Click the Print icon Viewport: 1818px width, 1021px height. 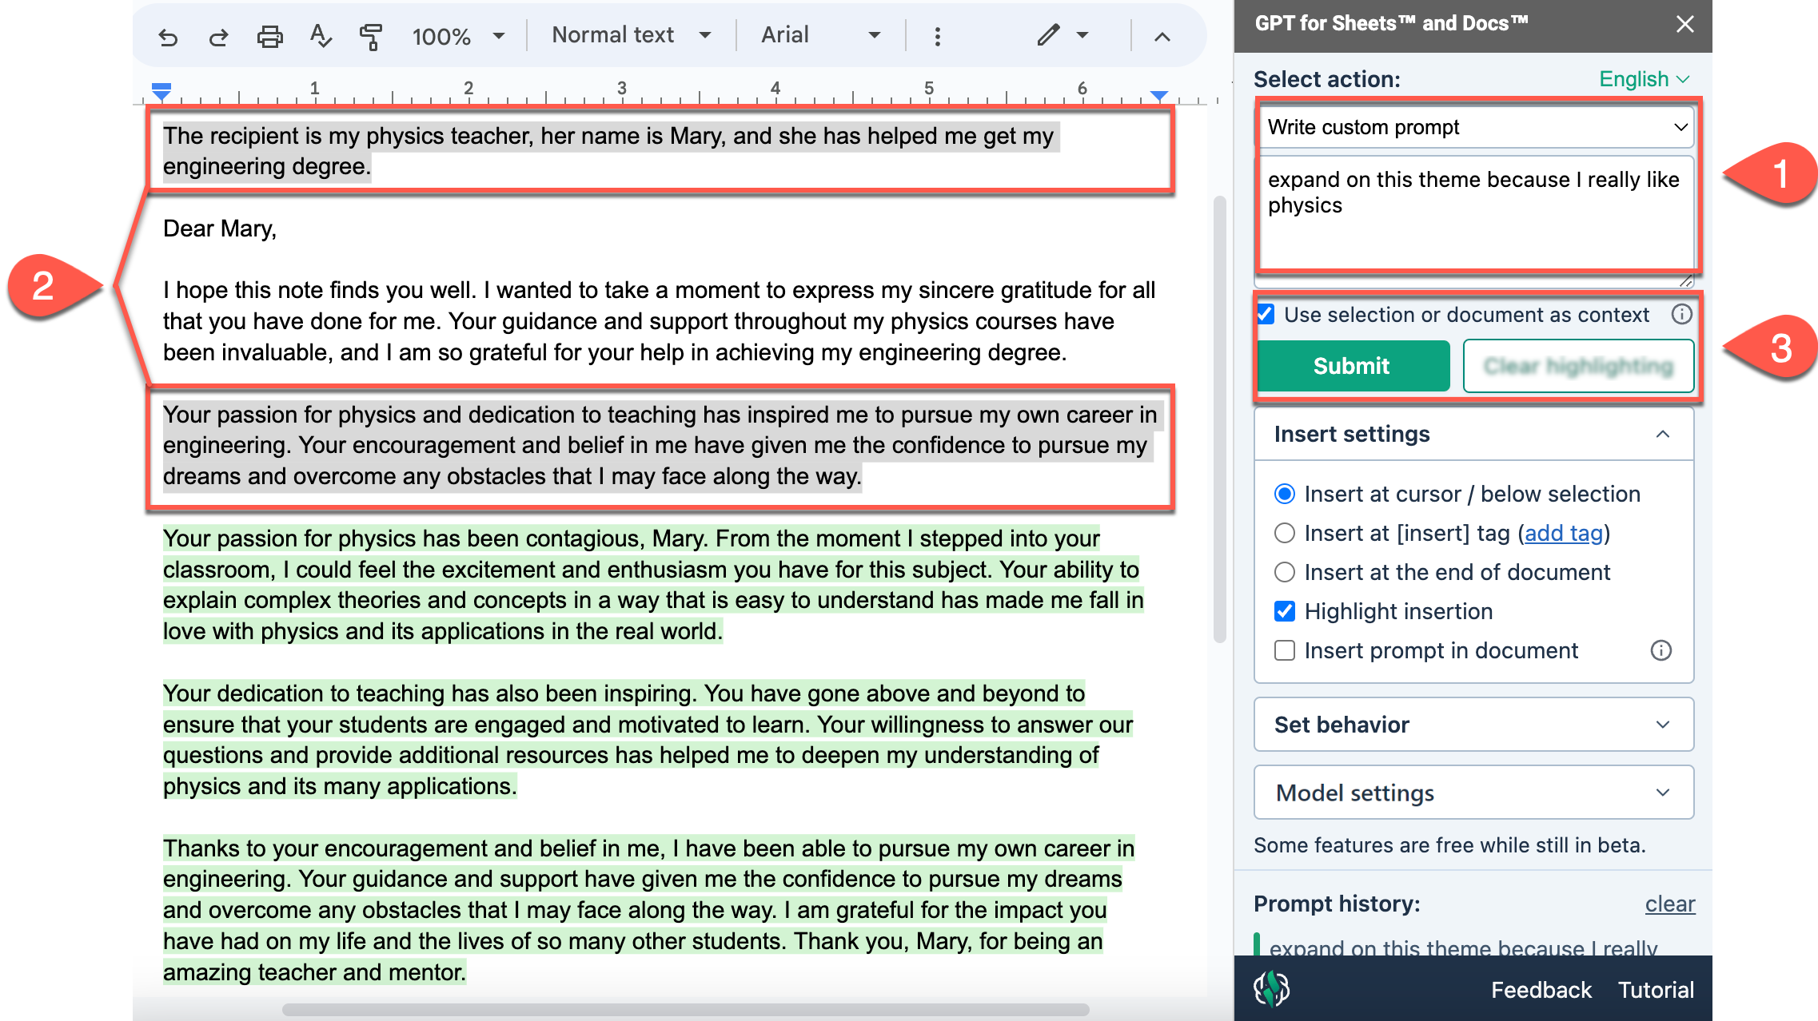269,37
